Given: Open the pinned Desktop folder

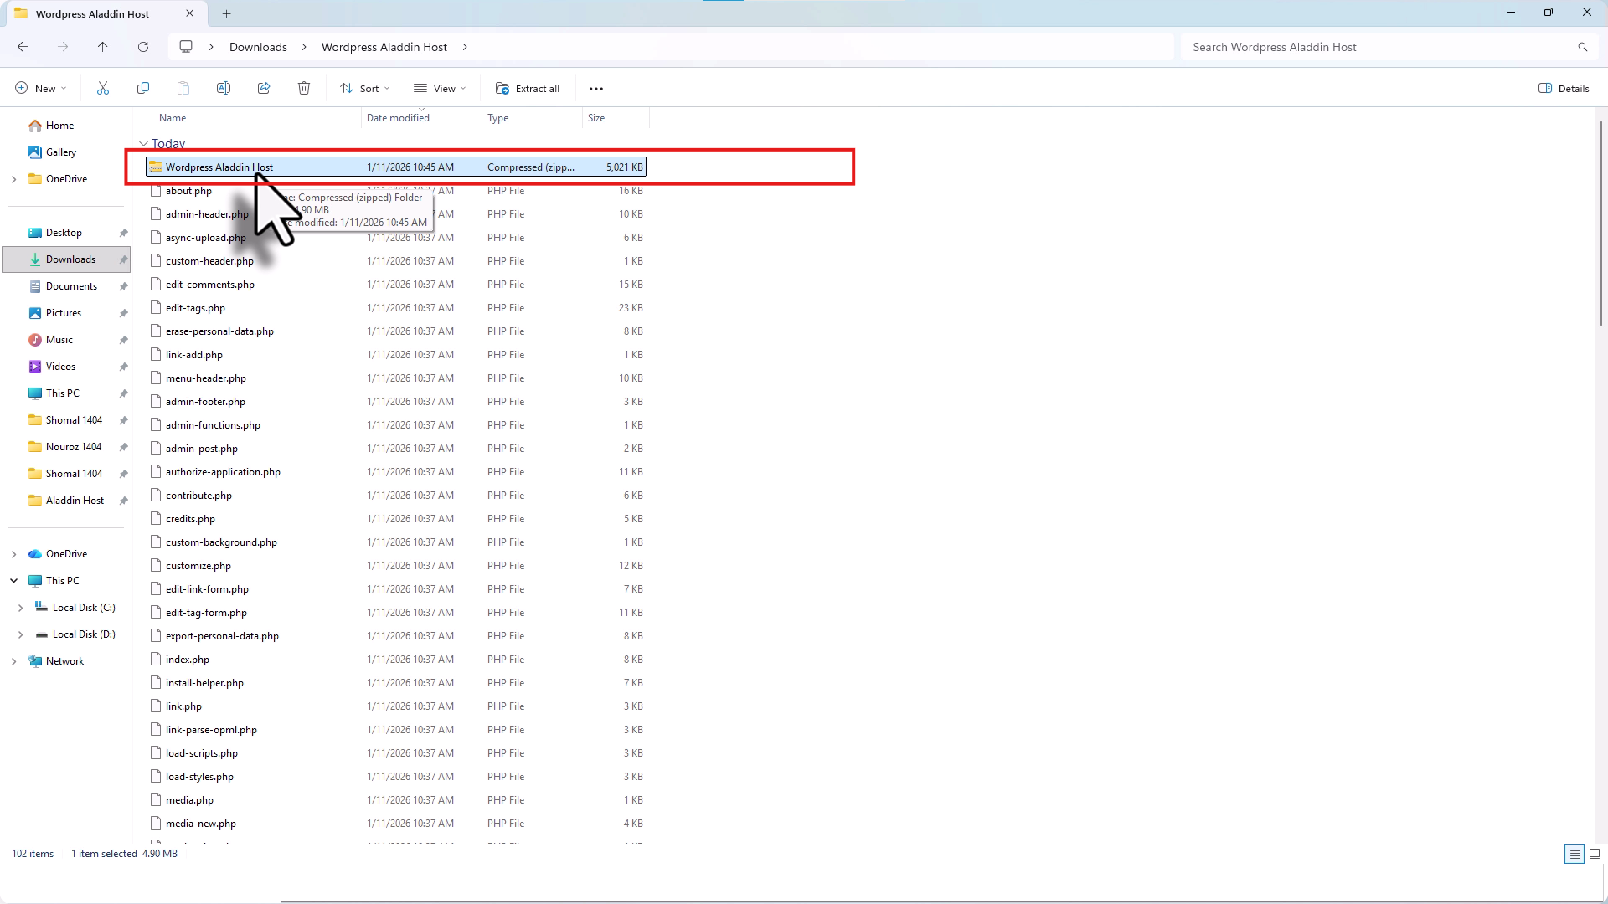Looking at the screenshot, I should 65,233.
